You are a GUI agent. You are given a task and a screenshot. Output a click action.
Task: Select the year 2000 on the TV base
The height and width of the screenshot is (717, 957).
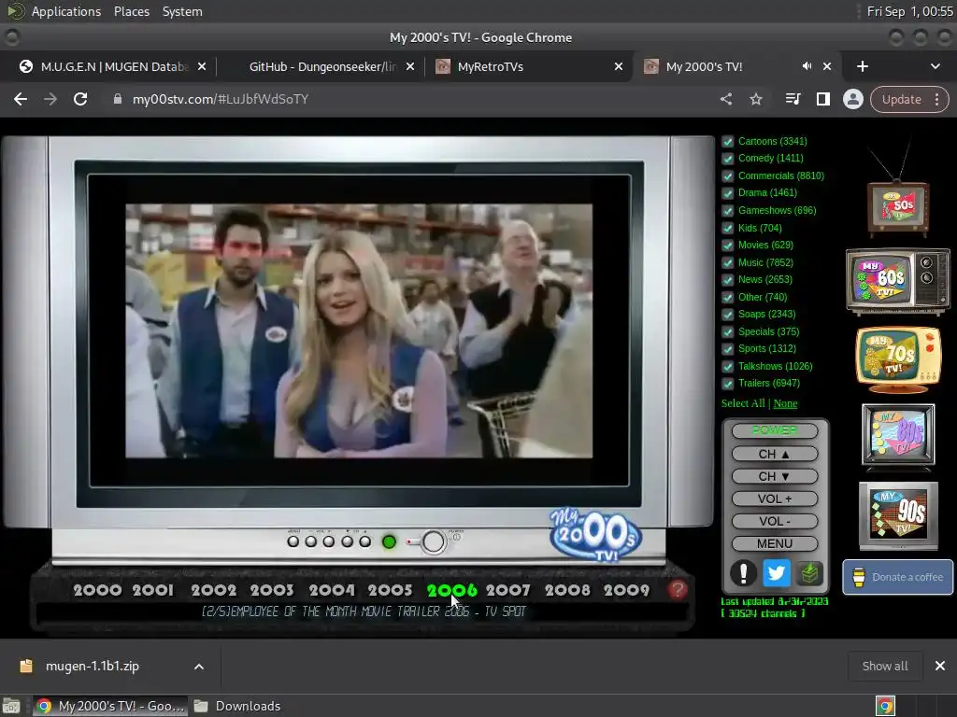[97, 590]
